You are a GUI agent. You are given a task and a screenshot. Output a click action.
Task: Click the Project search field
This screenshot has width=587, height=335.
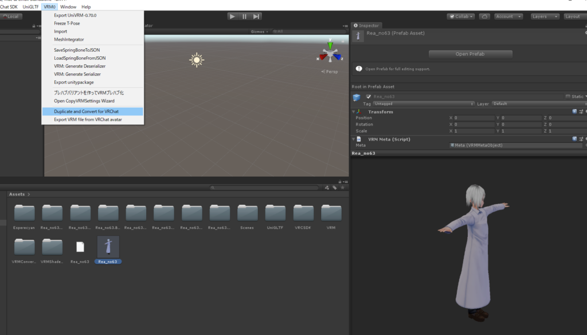264,188
